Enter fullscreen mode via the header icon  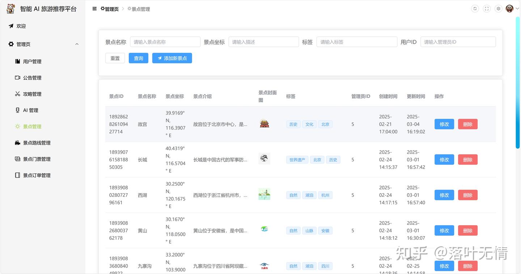pyautogui.click(x=486, y=8)
